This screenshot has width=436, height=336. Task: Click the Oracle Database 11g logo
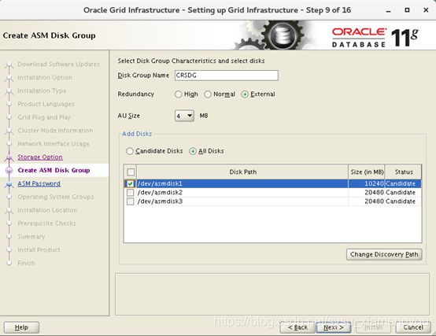[x=375, y=38]
